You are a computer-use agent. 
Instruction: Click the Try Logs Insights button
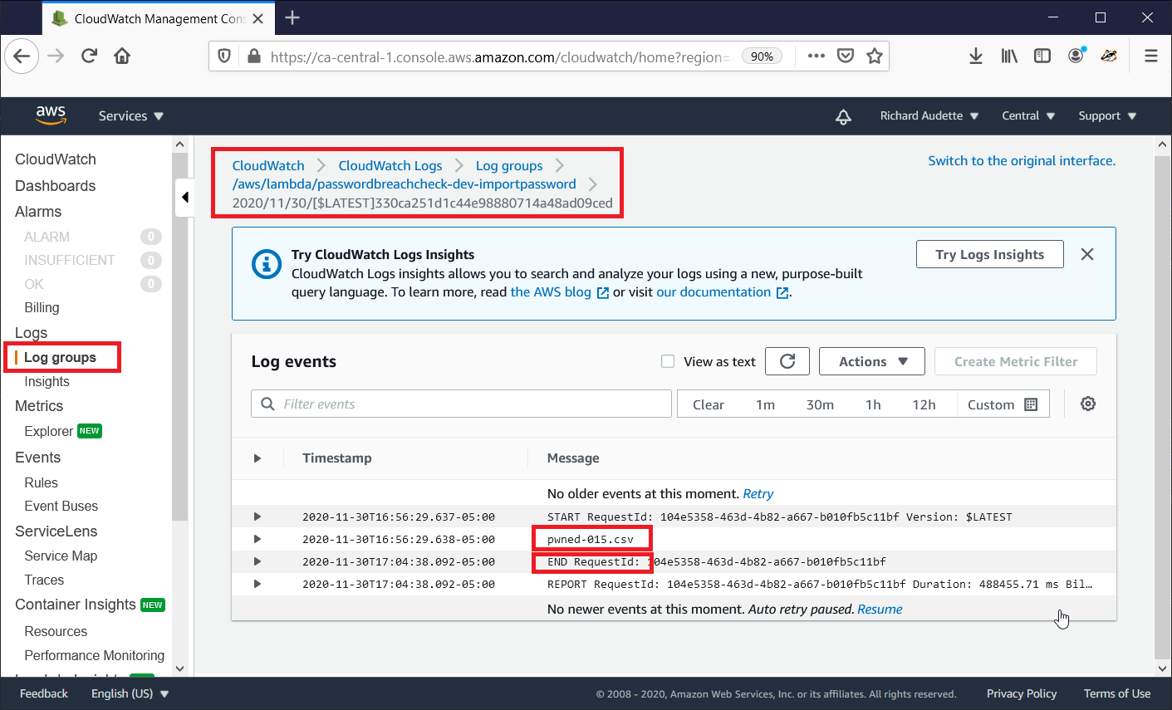coord(989,255)
